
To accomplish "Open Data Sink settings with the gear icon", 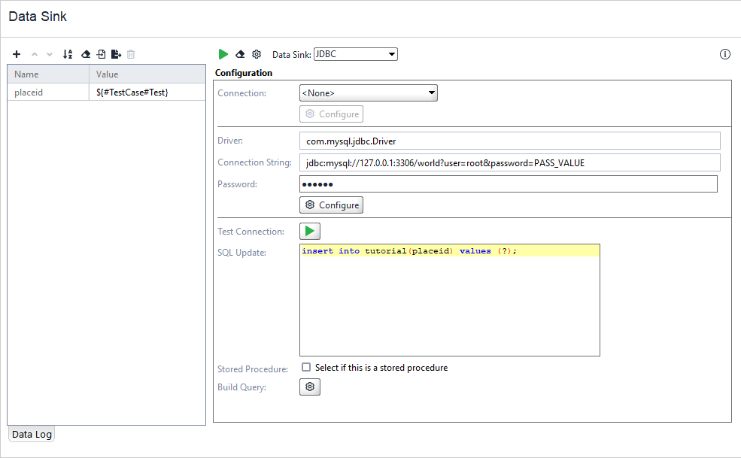I will (256, 54).
